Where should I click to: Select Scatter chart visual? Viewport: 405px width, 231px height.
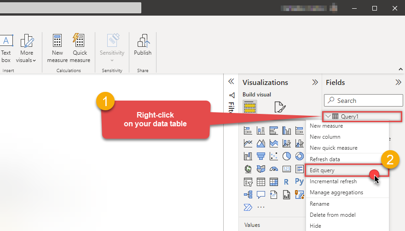274,156
